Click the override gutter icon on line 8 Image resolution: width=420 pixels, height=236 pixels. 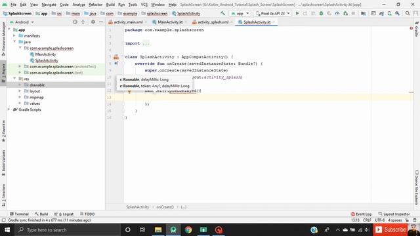[x=116, y=64]
